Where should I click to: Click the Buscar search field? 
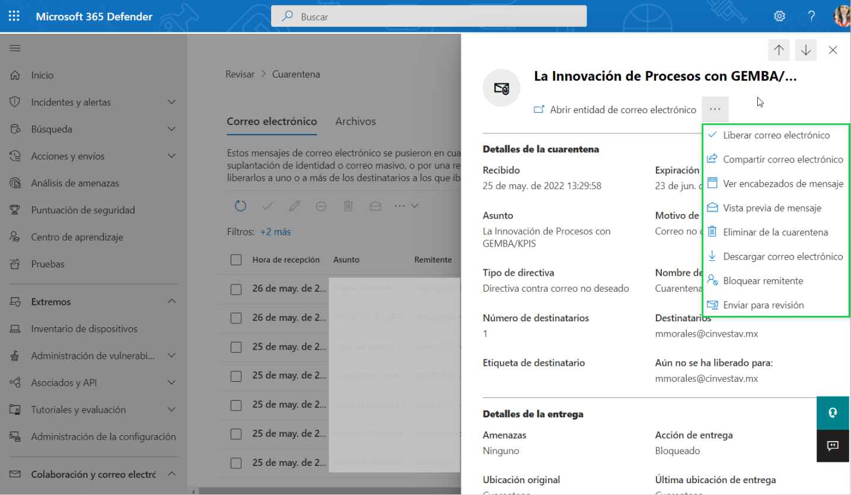point(429,17)
